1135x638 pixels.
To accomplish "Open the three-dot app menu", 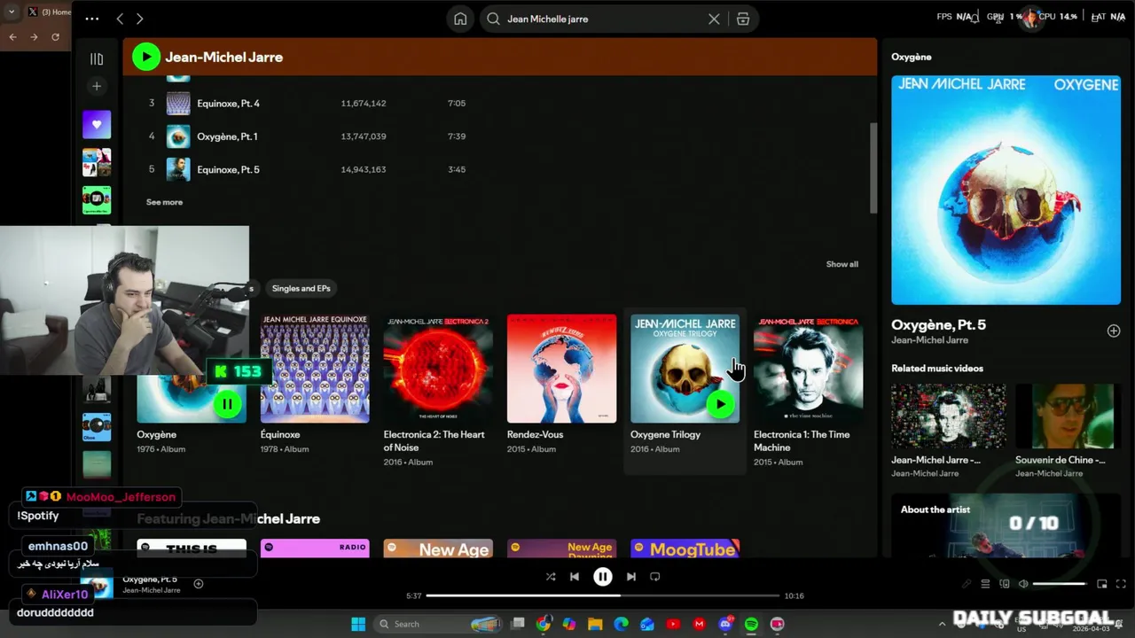I will click(92, 19).
